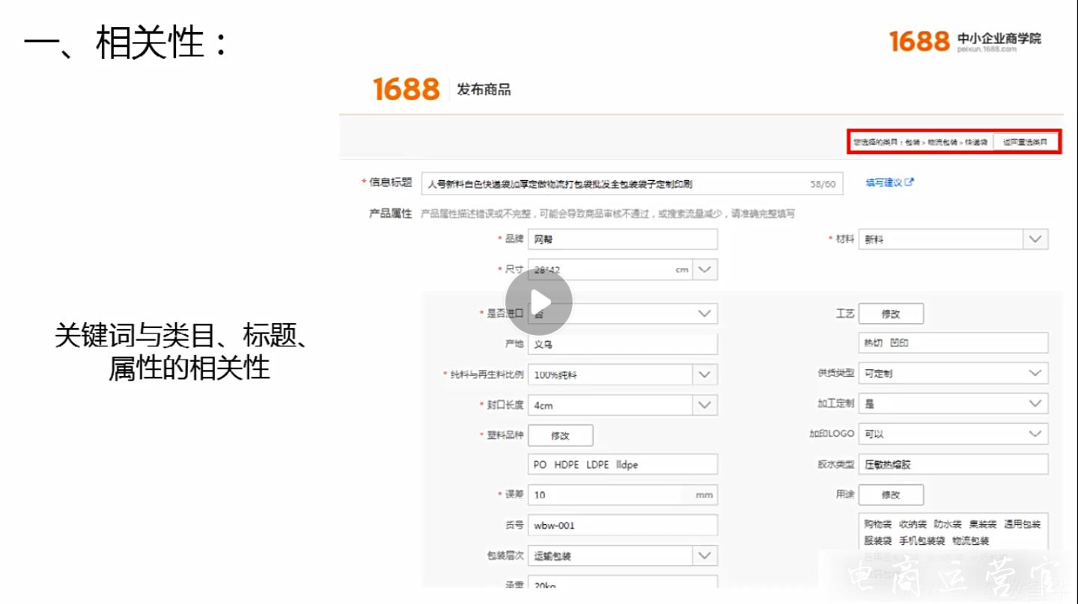Click the slide heading 一、相关性：
The width and height of the screenshot is (1078, 604).
(x=126, y=43)
